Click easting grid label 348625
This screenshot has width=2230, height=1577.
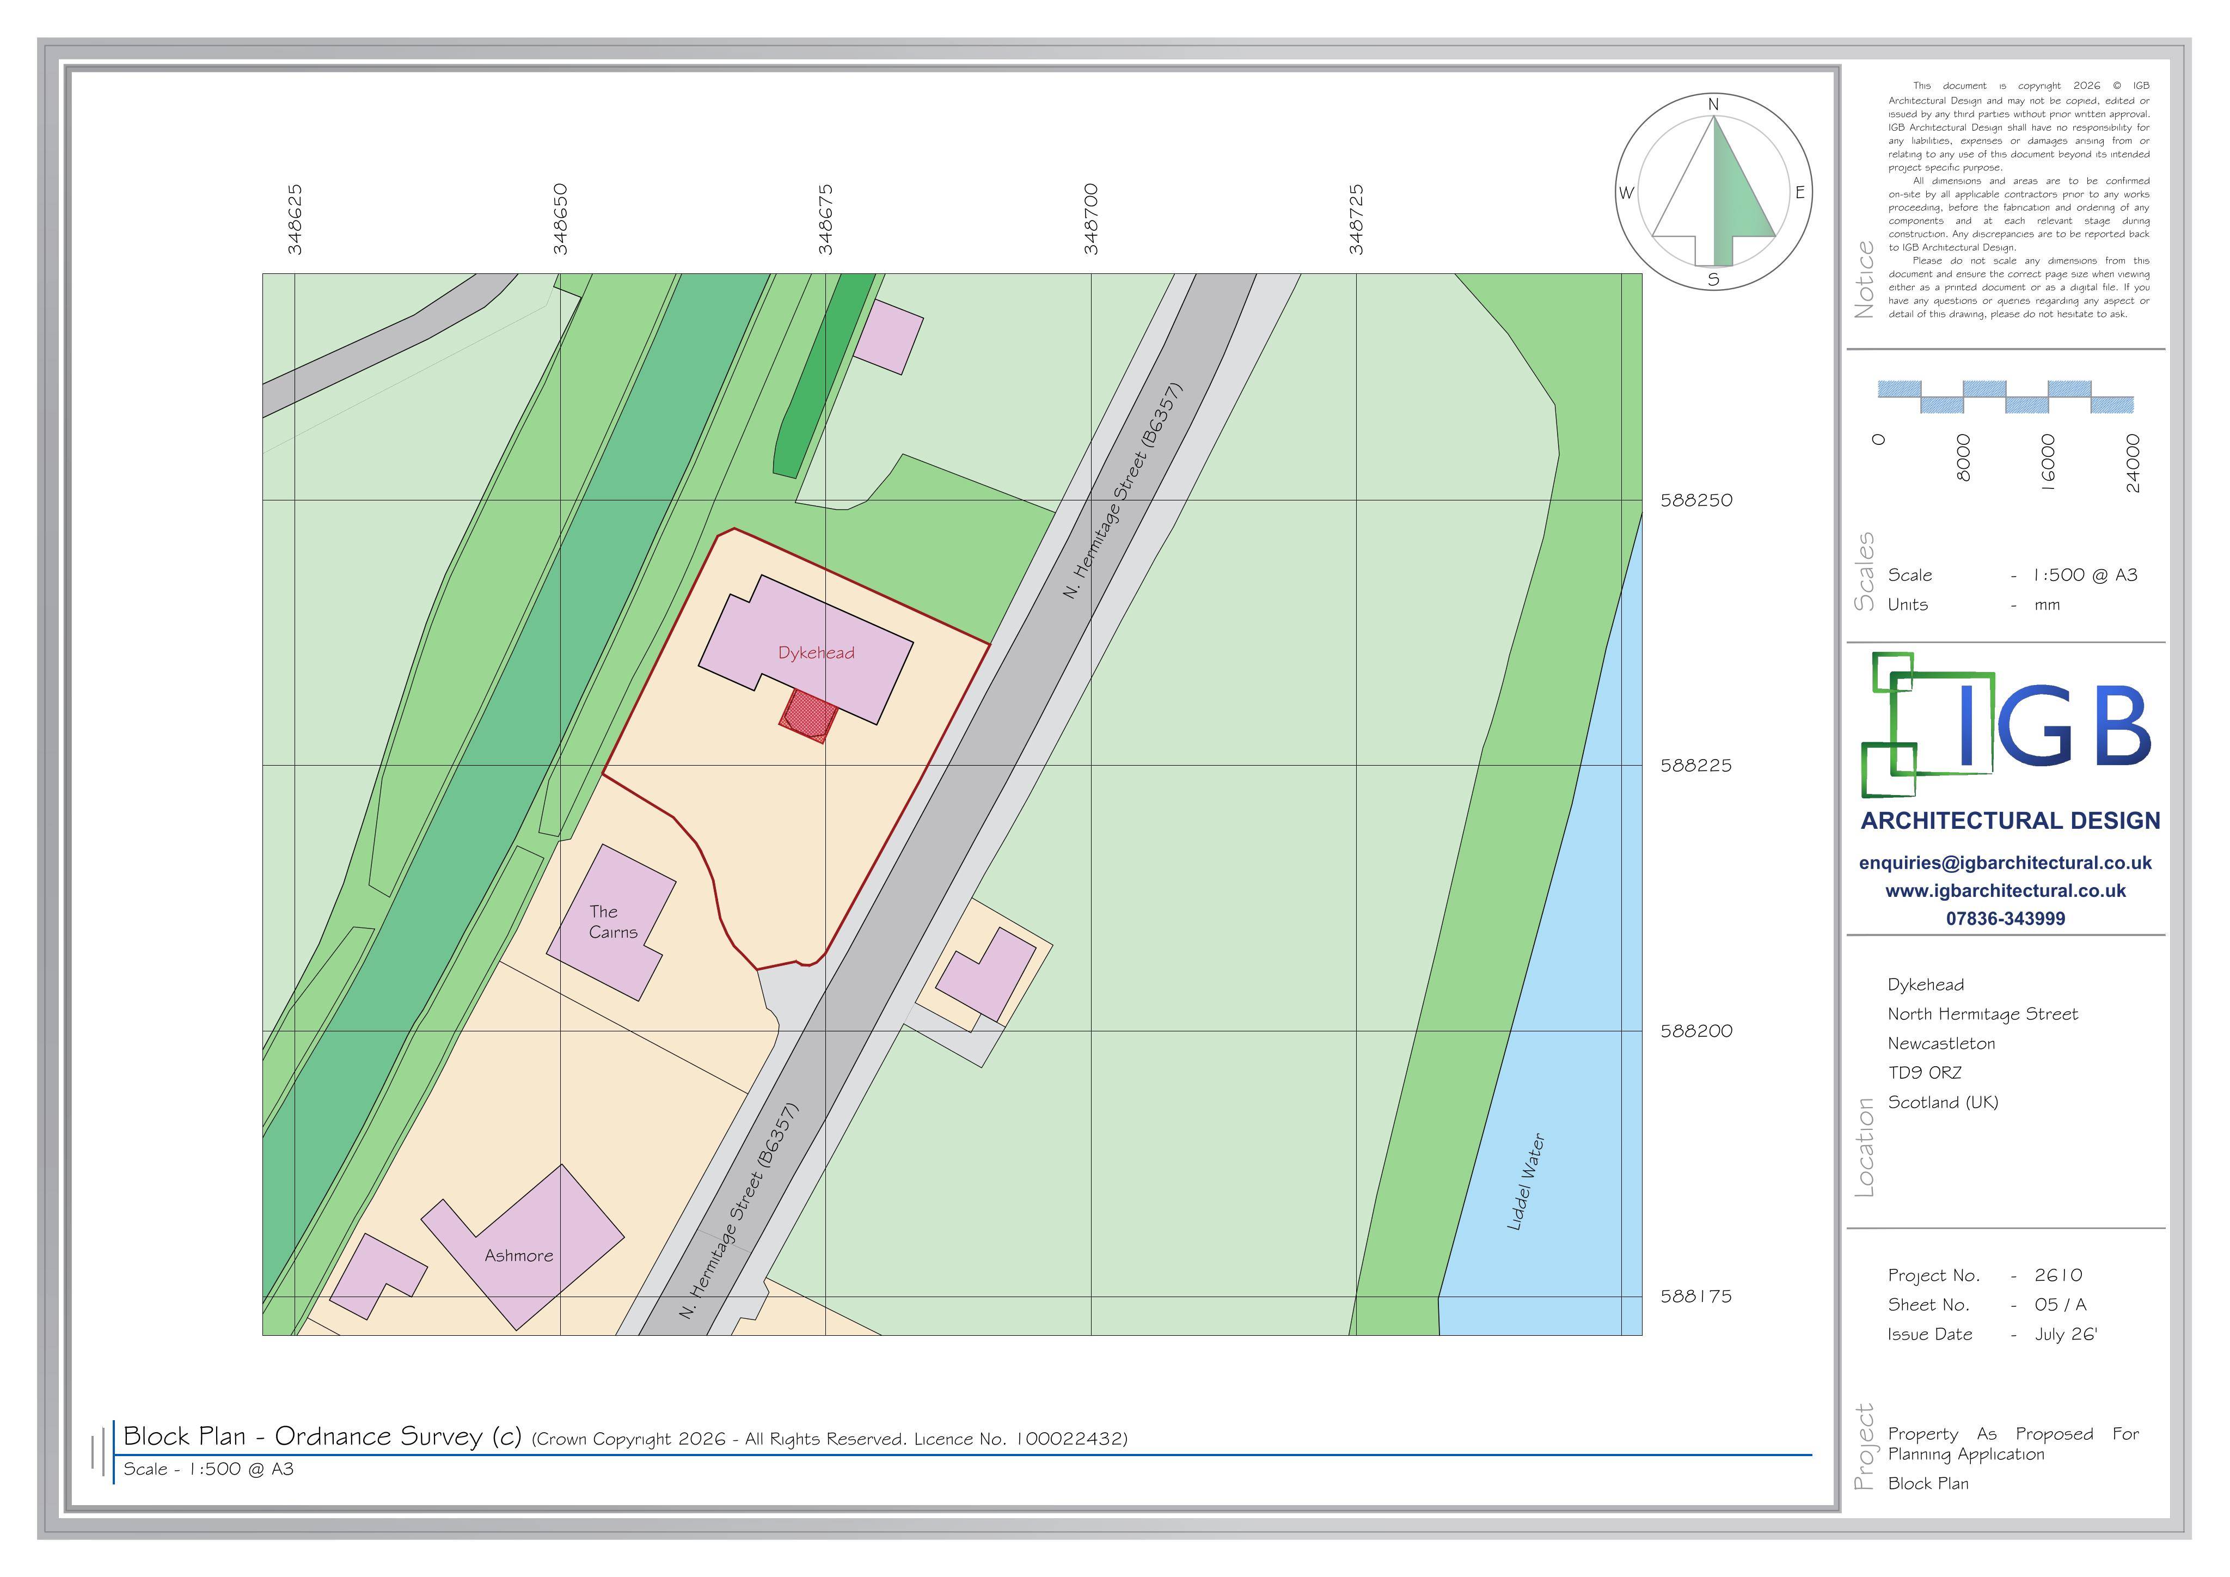[295, 219]
